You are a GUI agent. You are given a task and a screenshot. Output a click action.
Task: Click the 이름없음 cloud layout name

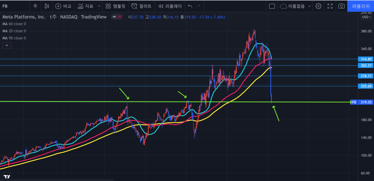pos(292,6)
